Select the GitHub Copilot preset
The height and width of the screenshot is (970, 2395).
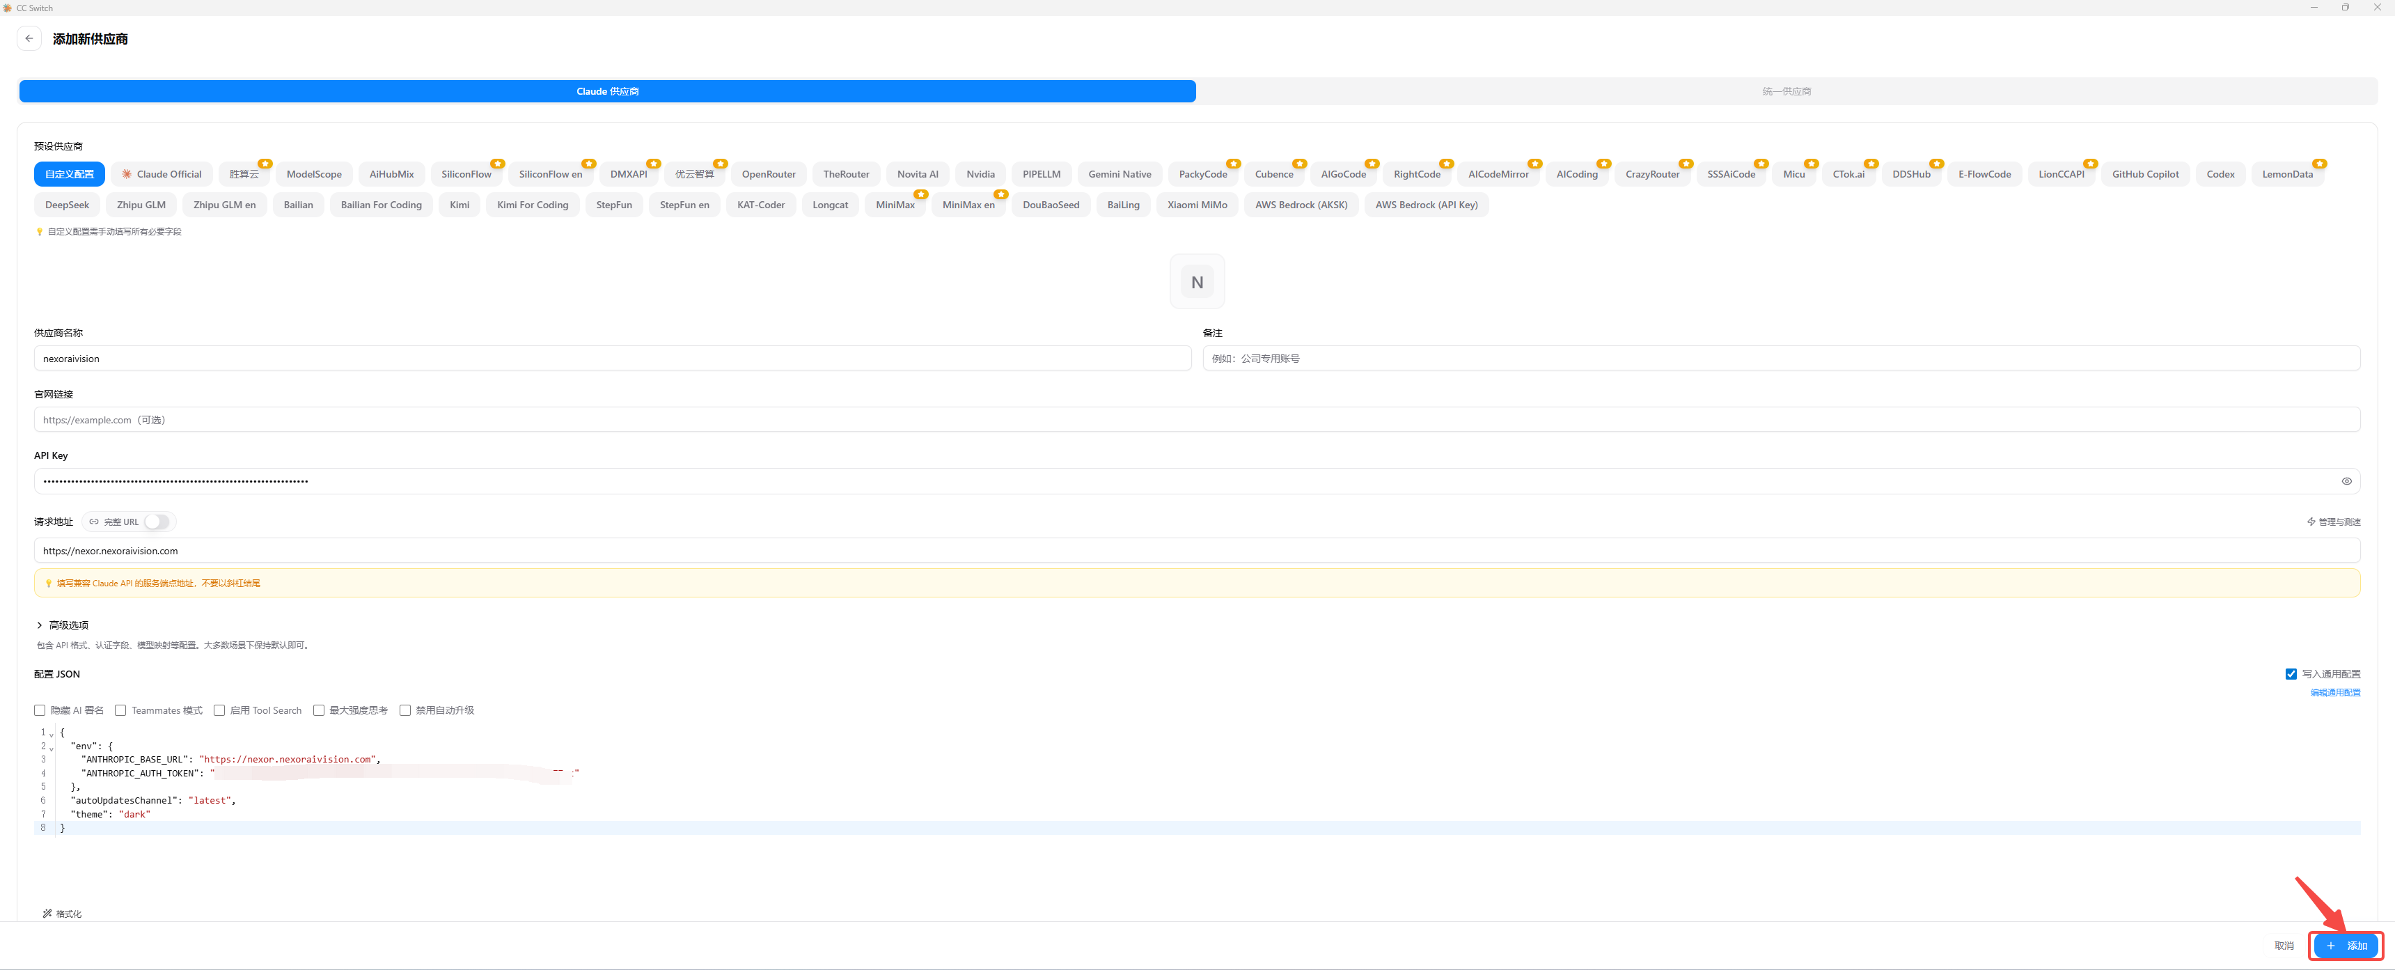coord(2145,174)
